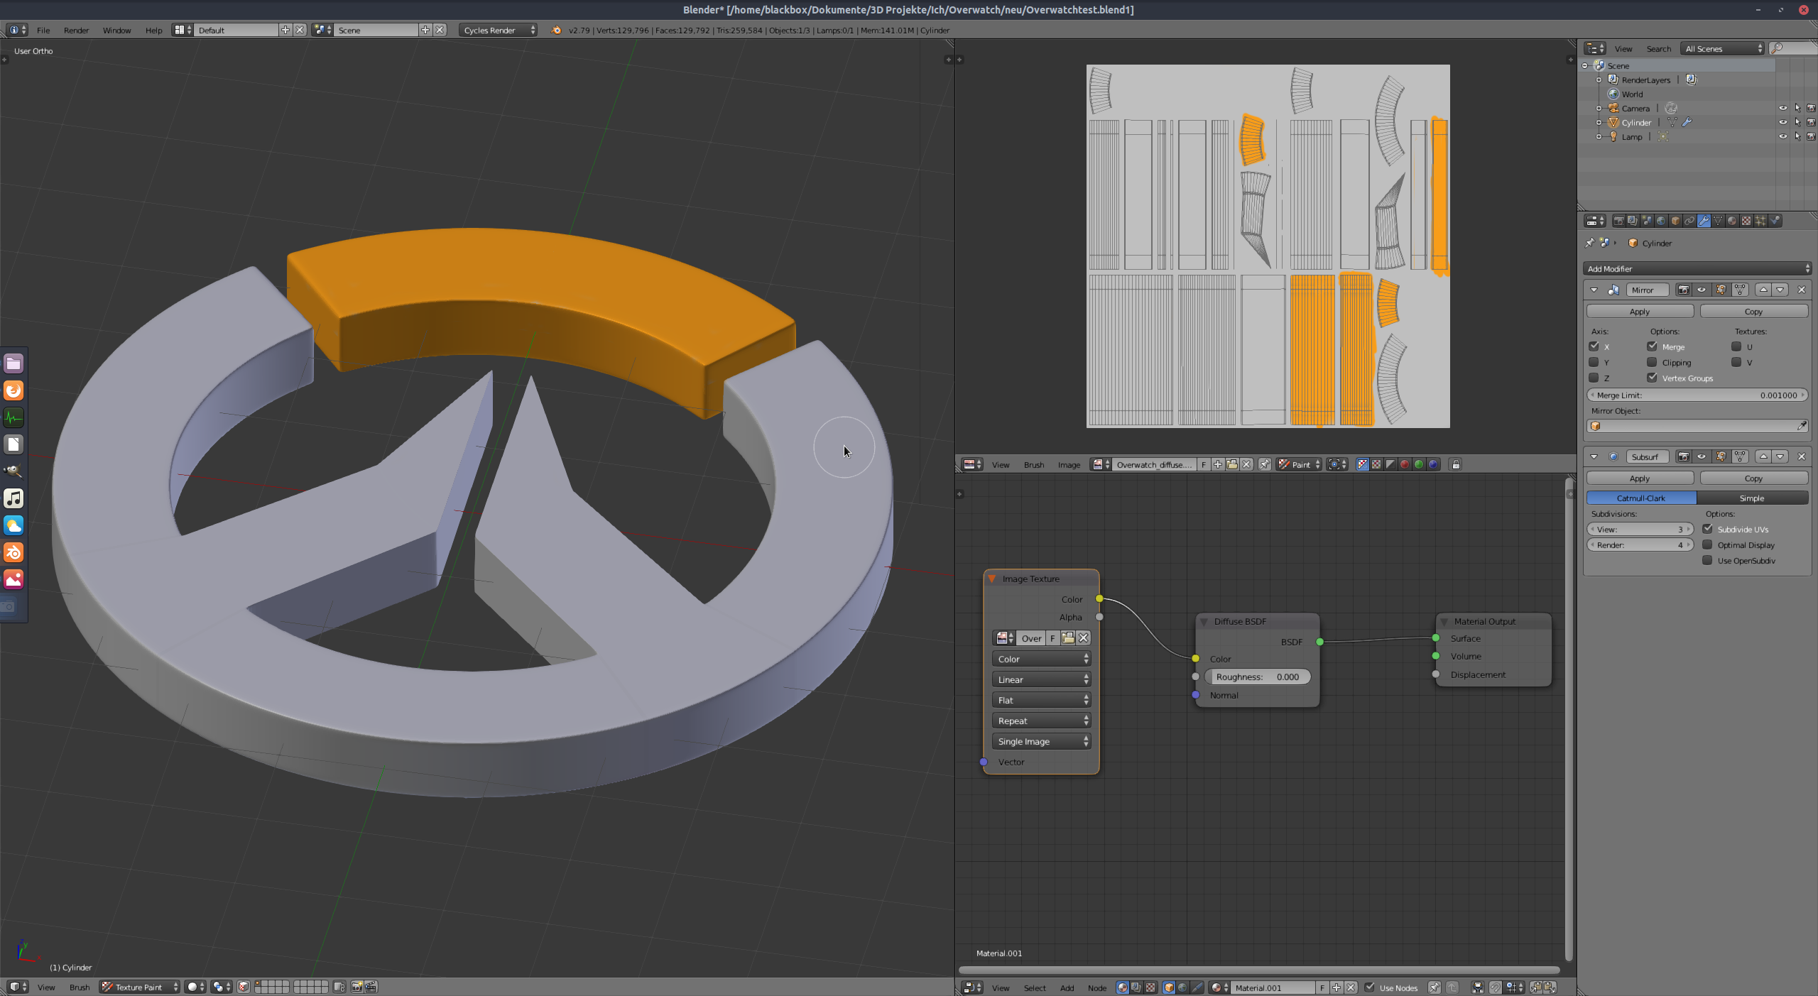Uncheck Use Nodes in node editor header

[x=1370, y=987]
